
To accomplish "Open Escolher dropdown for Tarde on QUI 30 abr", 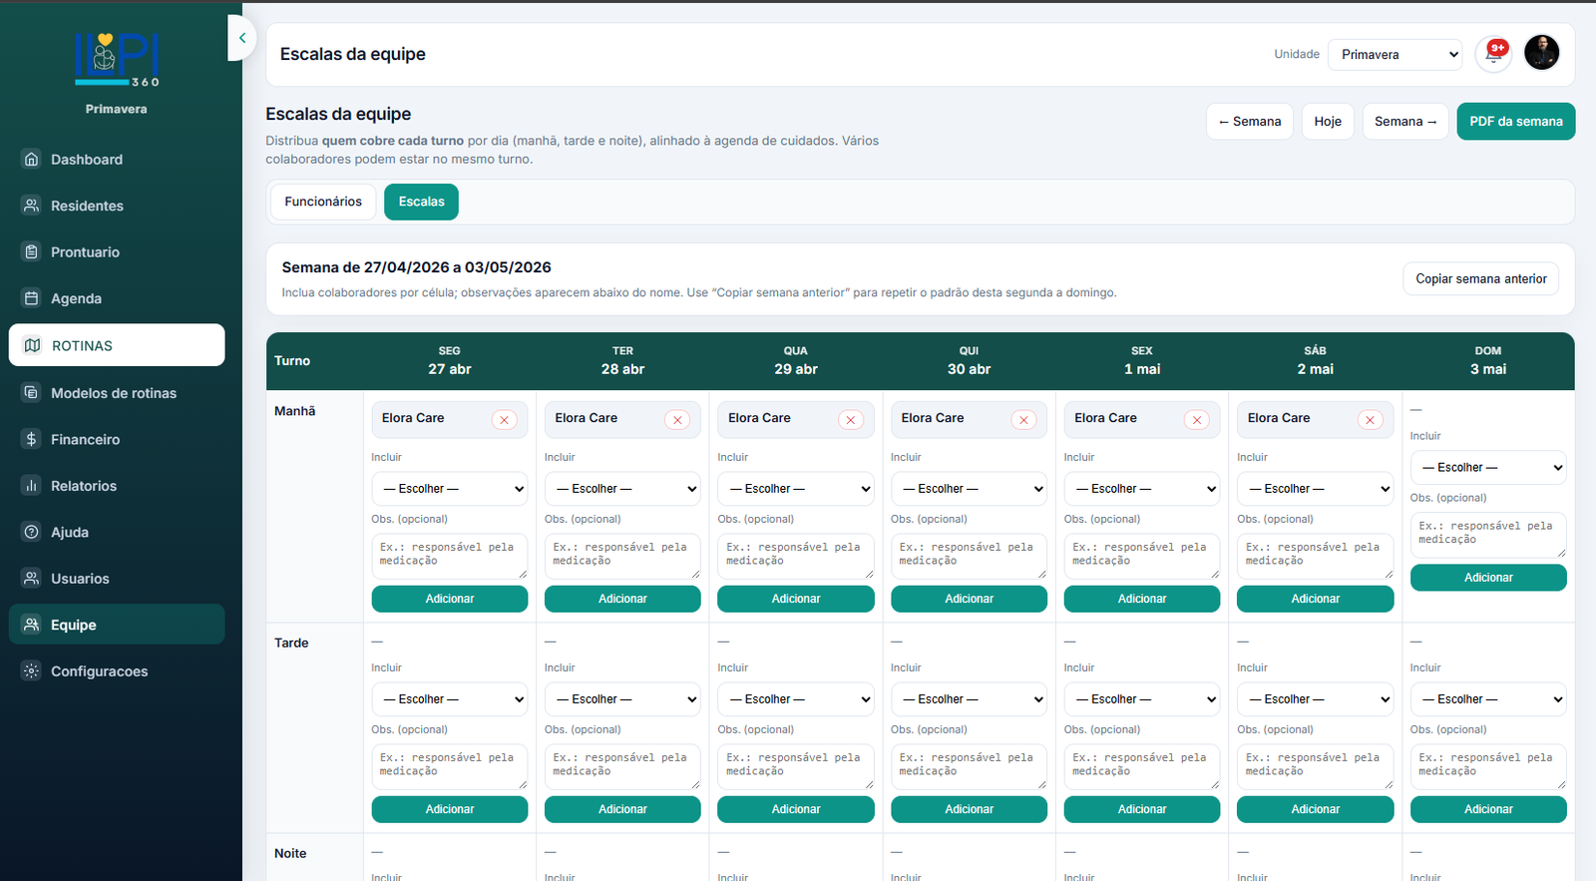I will tap(969, 699).
